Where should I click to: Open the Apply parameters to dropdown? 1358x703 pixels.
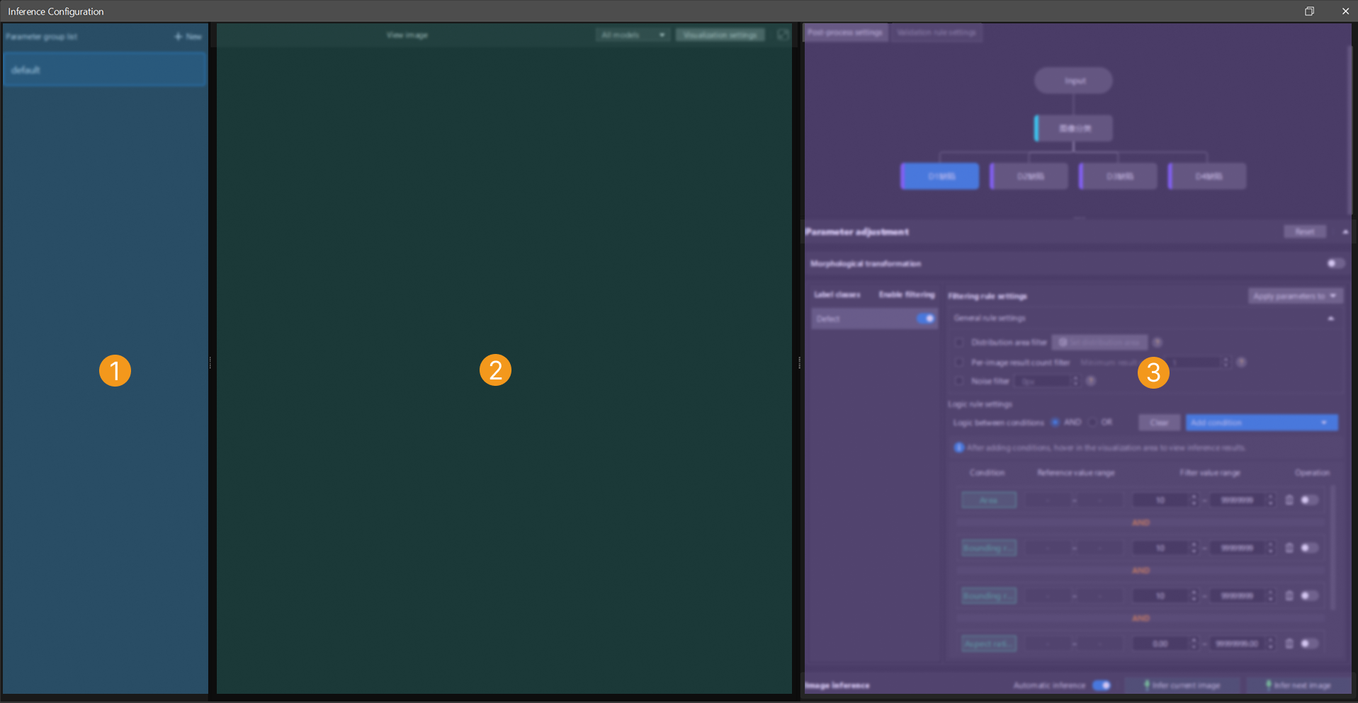click(x=1296, y=295)
